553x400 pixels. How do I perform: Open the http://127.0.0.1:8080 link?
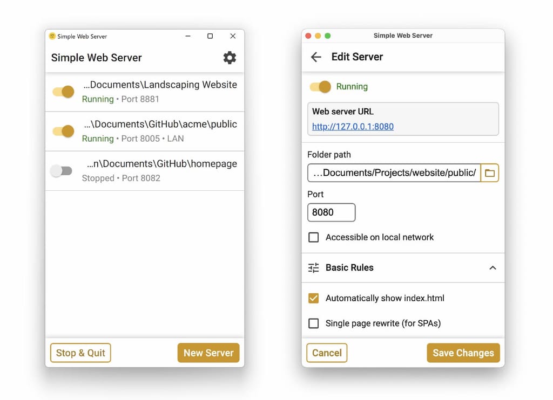[353, 127]
